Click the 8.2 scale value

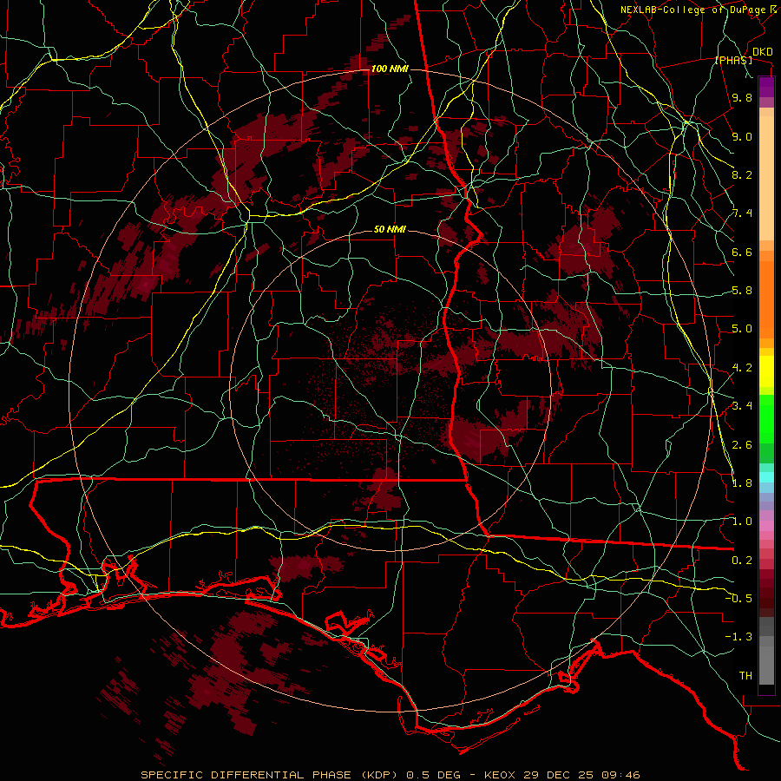(x=742, y=174)
